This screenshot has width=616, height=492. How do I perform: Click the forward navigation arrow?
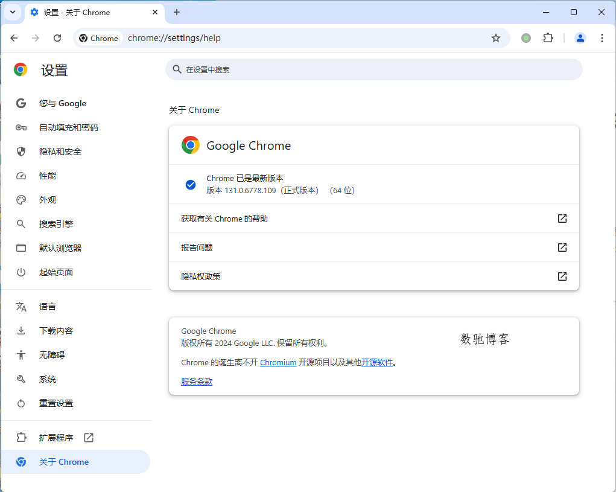[36, 38]
